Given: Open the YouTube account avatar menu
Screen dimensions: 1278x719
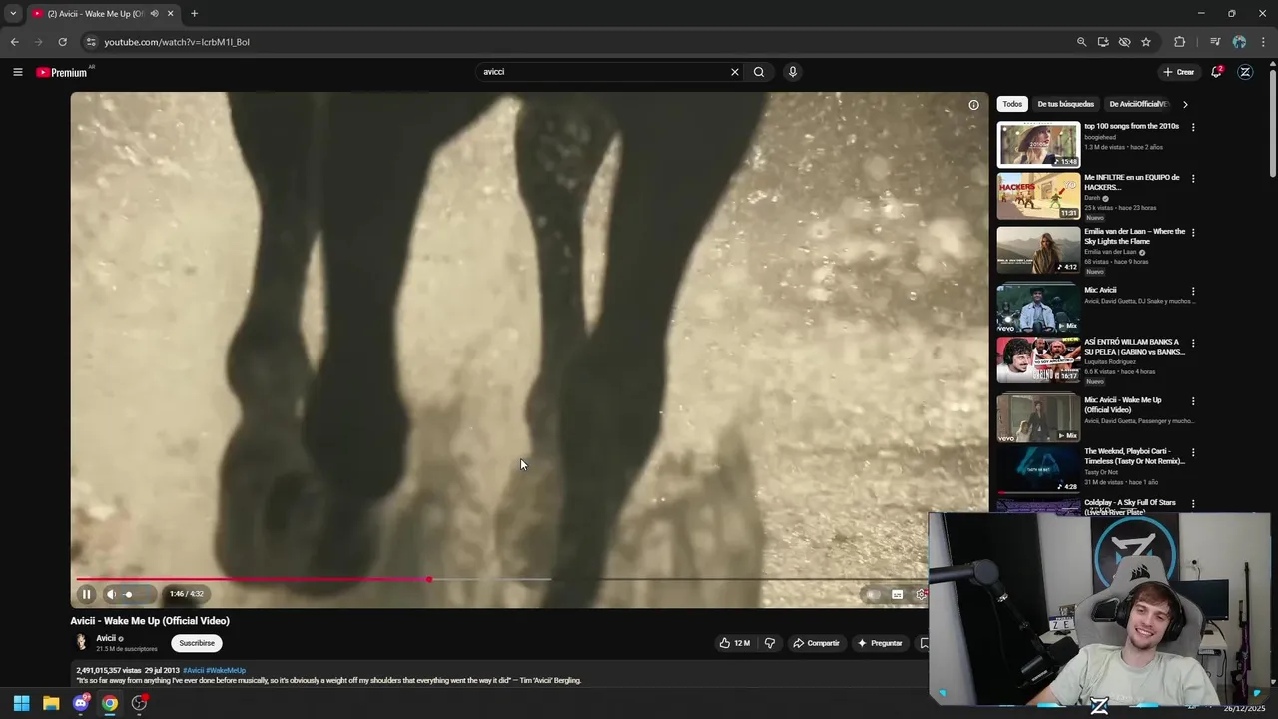Looking at the screenshot, I should click(1245, 72).
